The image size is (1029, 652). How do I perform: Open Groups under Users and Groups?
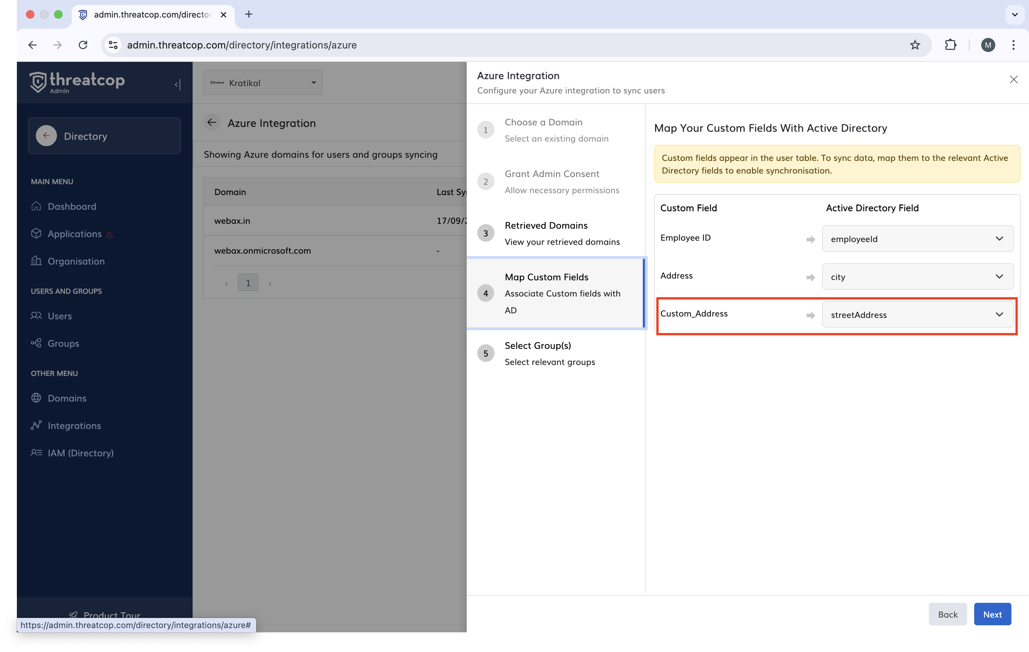click(x=63, y=343)
